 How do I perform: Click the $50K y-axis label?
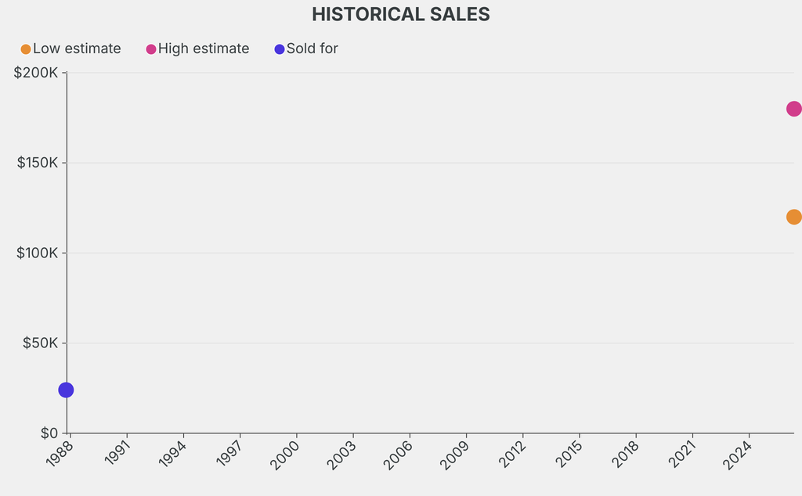click(x=41, y=343)
